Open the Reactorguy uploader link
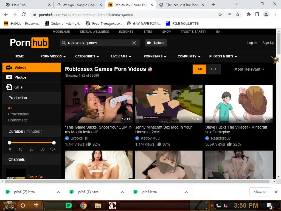The height and width of the screenshot is (211, 281). coord(221,138)
